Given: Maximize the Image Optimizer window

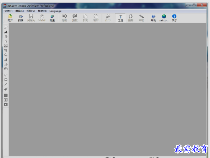Looking at the screenshot, I should click(194, 5).
